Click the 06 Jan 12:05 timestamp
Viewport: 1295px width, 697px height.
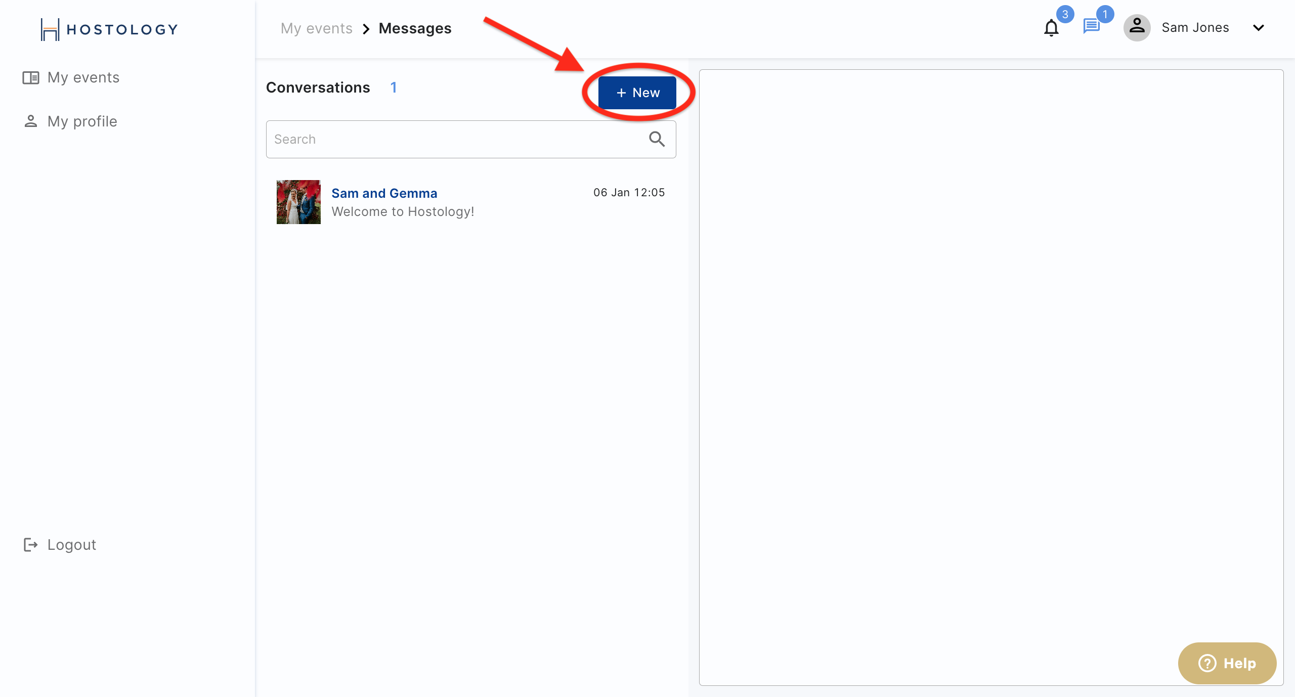(629, 193)
